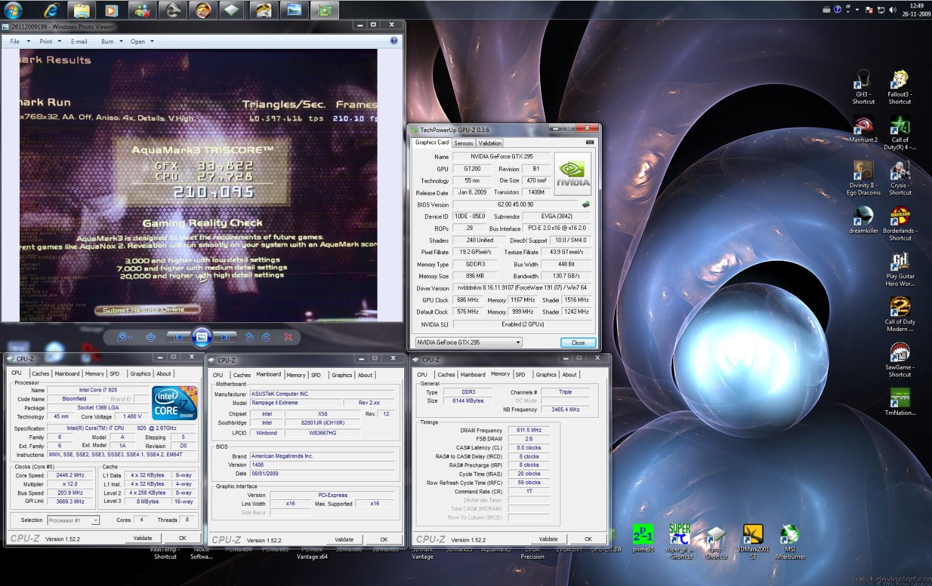This screenshot has height=586, width=932.
Task: Open the Manhunt 2 desktop icon
Action: (863, 129)
